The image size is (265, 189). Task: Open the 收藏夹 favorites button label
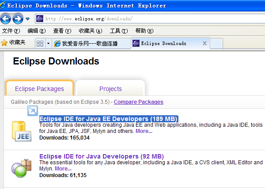click(17, 42)
